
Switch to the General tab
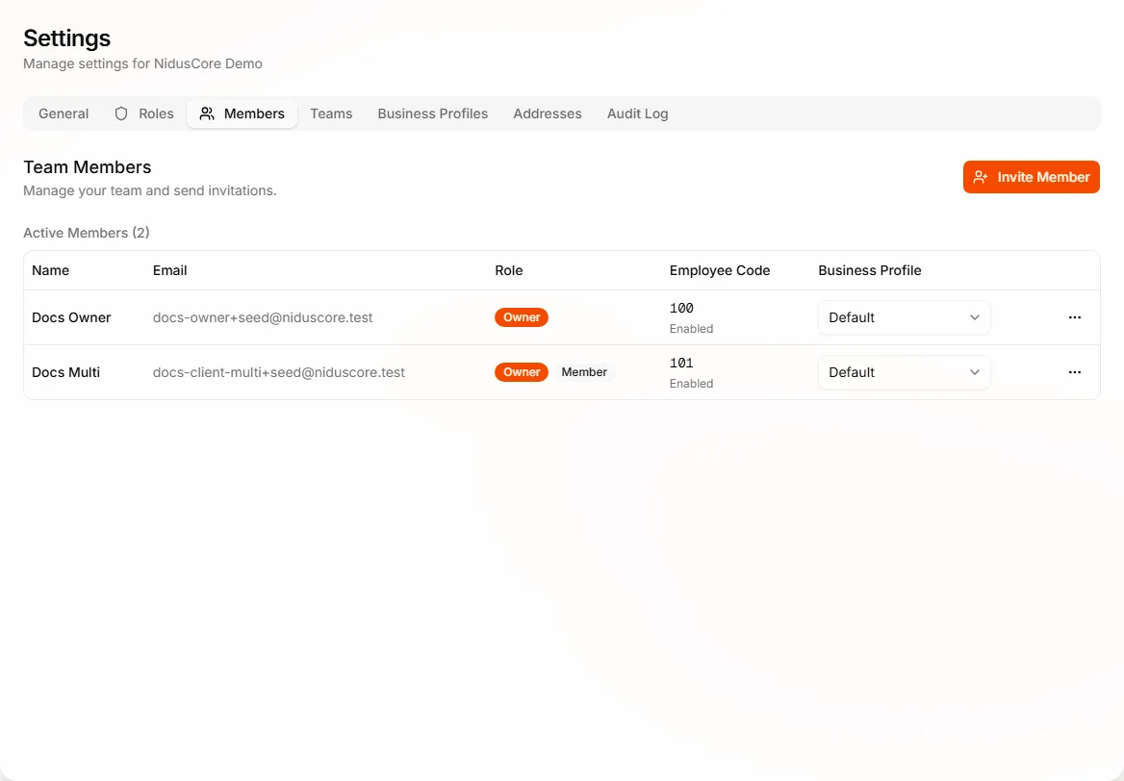(x=64, y=113)
